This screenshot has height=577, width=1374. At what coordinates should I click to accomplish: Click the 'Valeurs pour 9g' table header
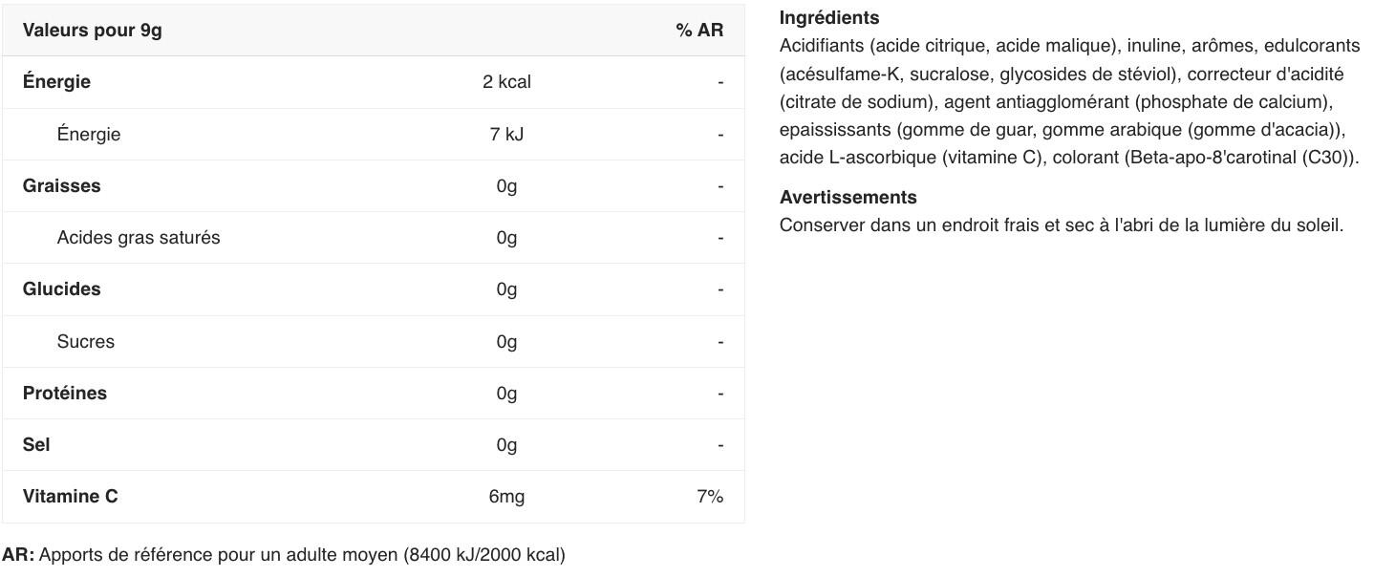point(93,31)
